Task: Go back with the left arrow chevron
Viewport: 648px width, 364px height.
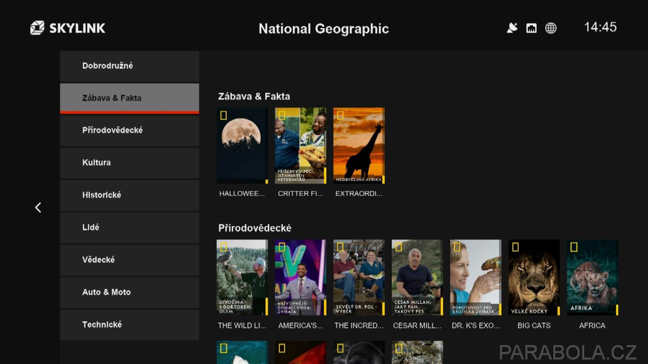Action: coord(38,208)
